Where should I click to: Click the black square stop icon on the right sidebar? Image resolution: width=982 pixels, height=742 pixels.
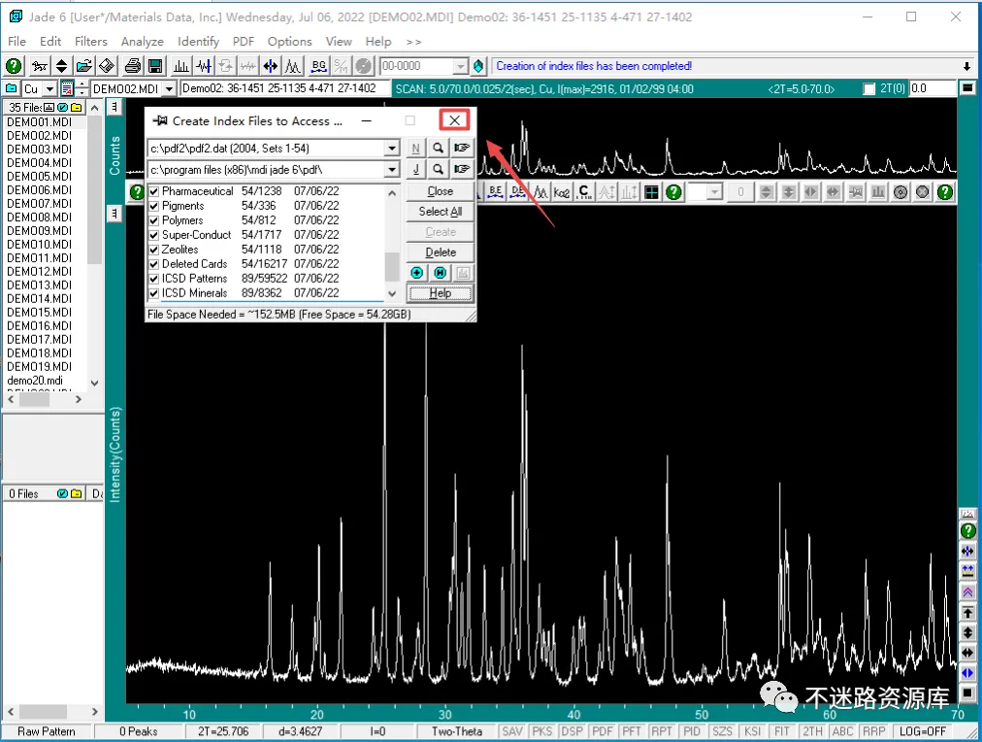coord(967,693)
